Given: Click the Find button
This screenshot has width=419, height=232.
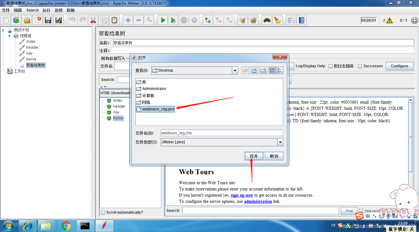Looking at the screenshot, I should click(349, 211).
